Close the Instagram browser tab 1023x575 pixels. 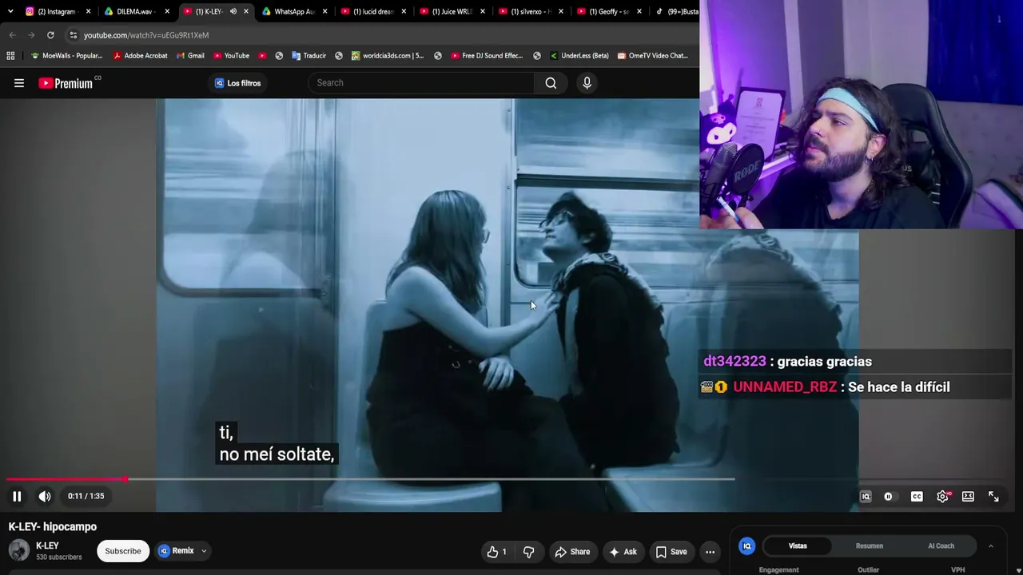pyautogui.click(x=88, y=11)
